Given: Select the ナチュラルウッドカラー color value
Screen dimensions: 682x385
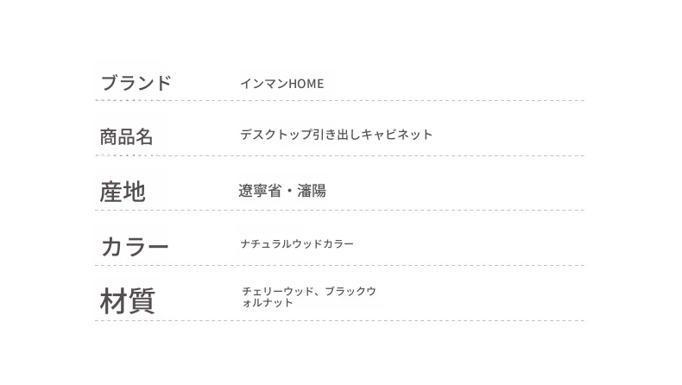Looking at the screenshot, I should click(x=297, y=243).
